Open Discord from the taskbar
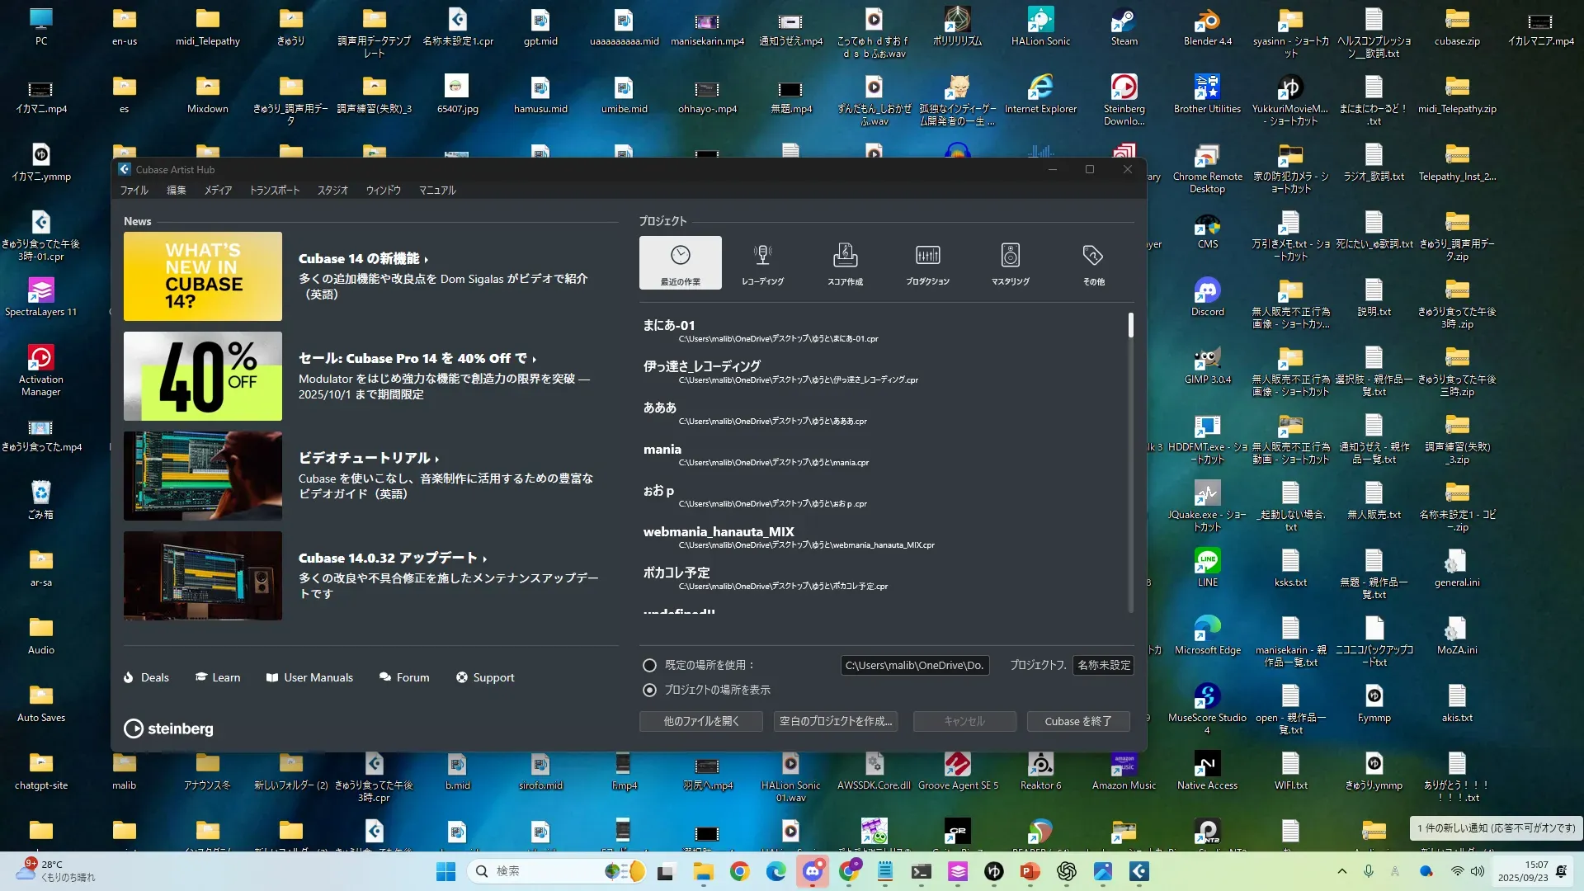1584x891 pixels. (x=812, y=871)
